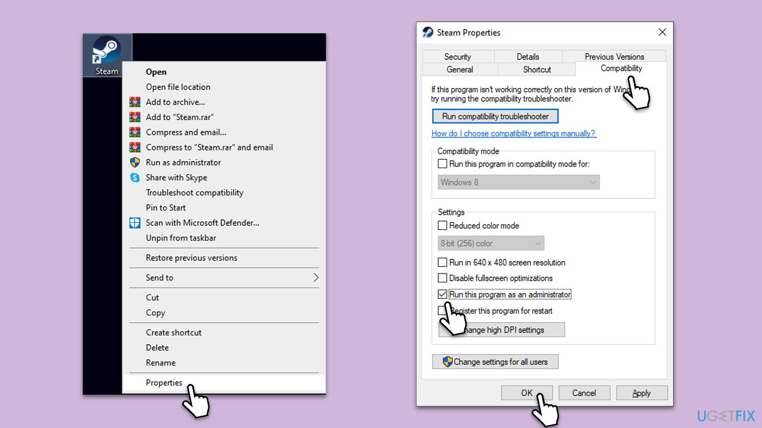This screenshot has width=762, height=428.
Task: Click Change high DPI settings button
Action: click(502, 330)
